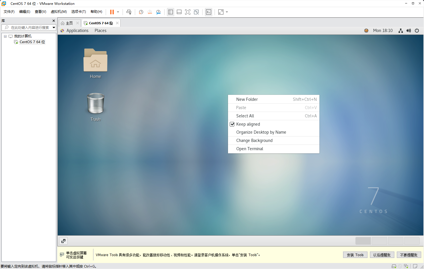Pause the virtual machine with the orange button
424x269 pixels.
112,12
